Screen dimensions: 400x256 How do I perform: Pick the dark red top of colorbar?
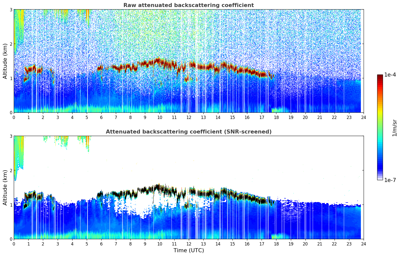(380, 76)
